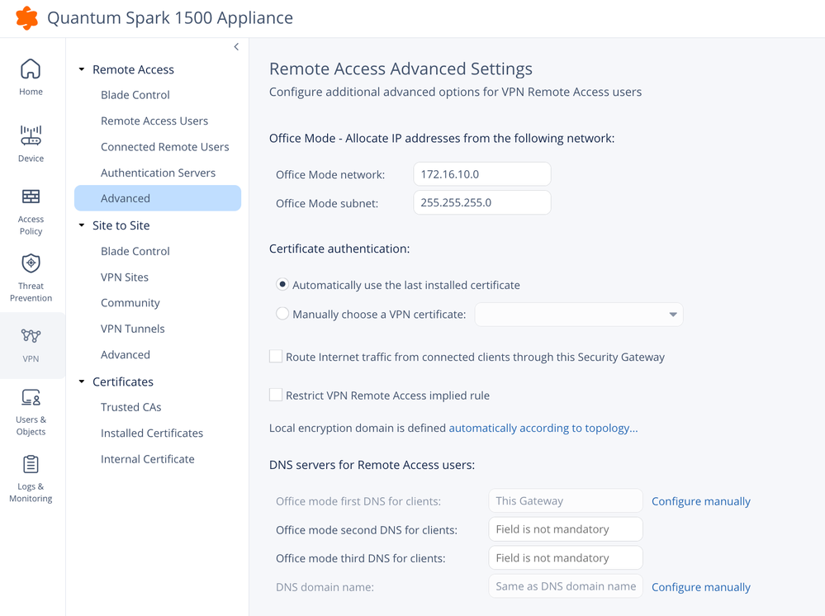Screen dimensions: 825x616
Task: Collapse the Site to Site tree section
Action: click(82, 225)
